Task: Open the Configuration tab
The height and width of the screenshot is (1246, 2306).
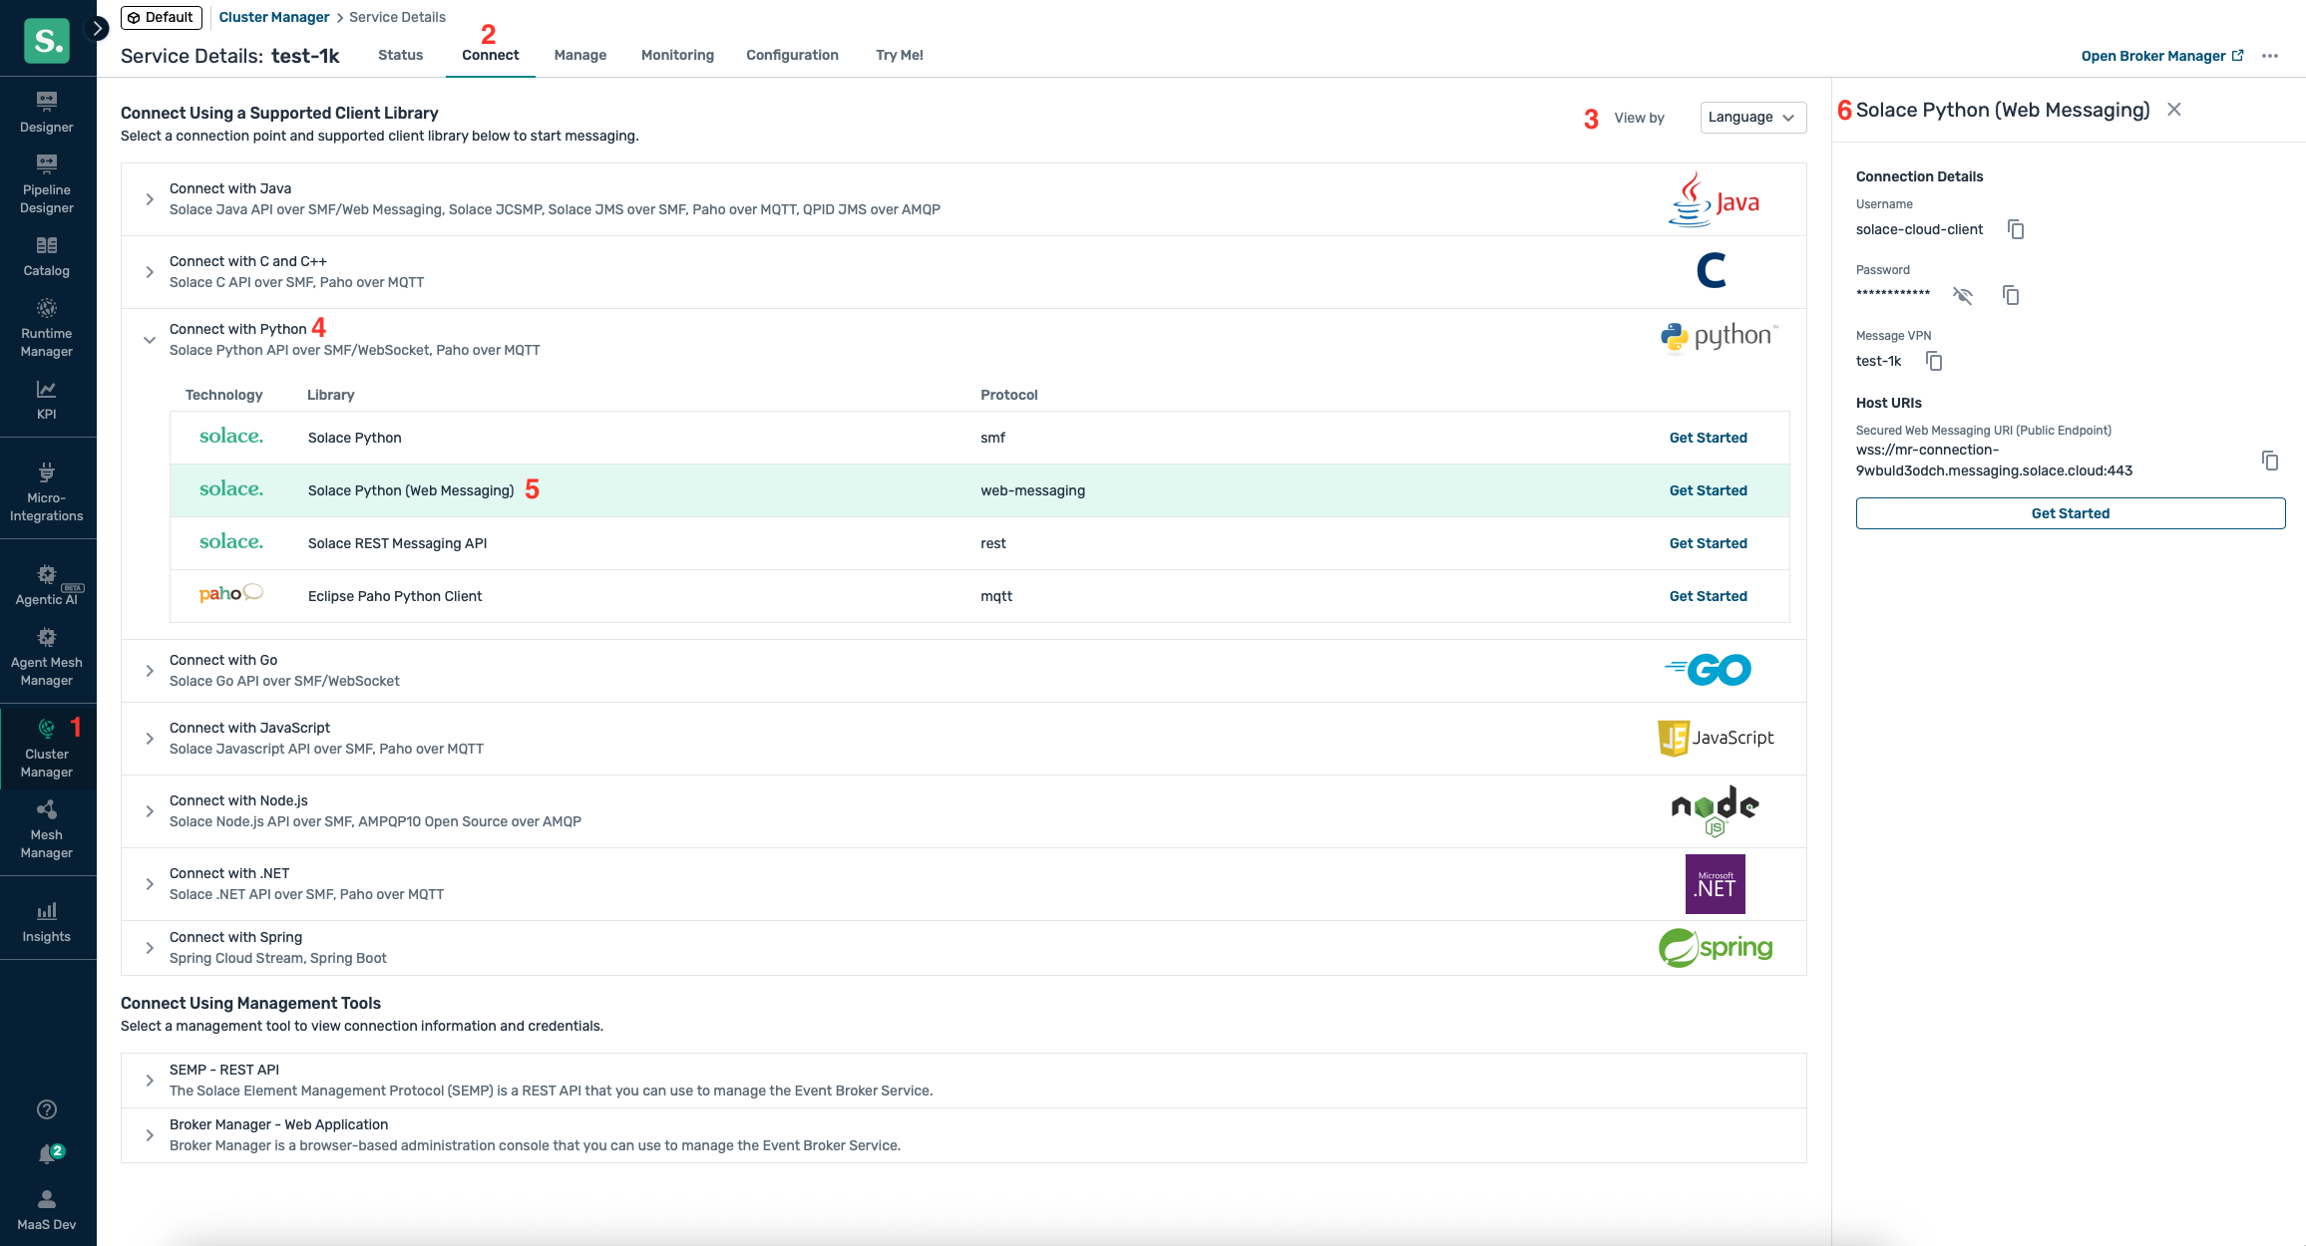Action: click(x=792, y=55)
